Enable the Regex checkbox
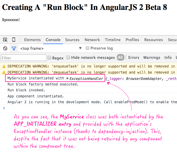The image size is (177, 156). click(x=49, y=58)
